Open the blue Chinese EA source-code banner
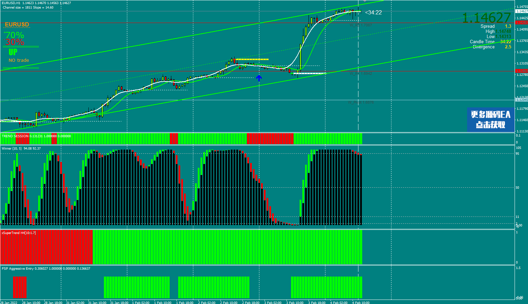528x304 pixels. pos(491,119)
